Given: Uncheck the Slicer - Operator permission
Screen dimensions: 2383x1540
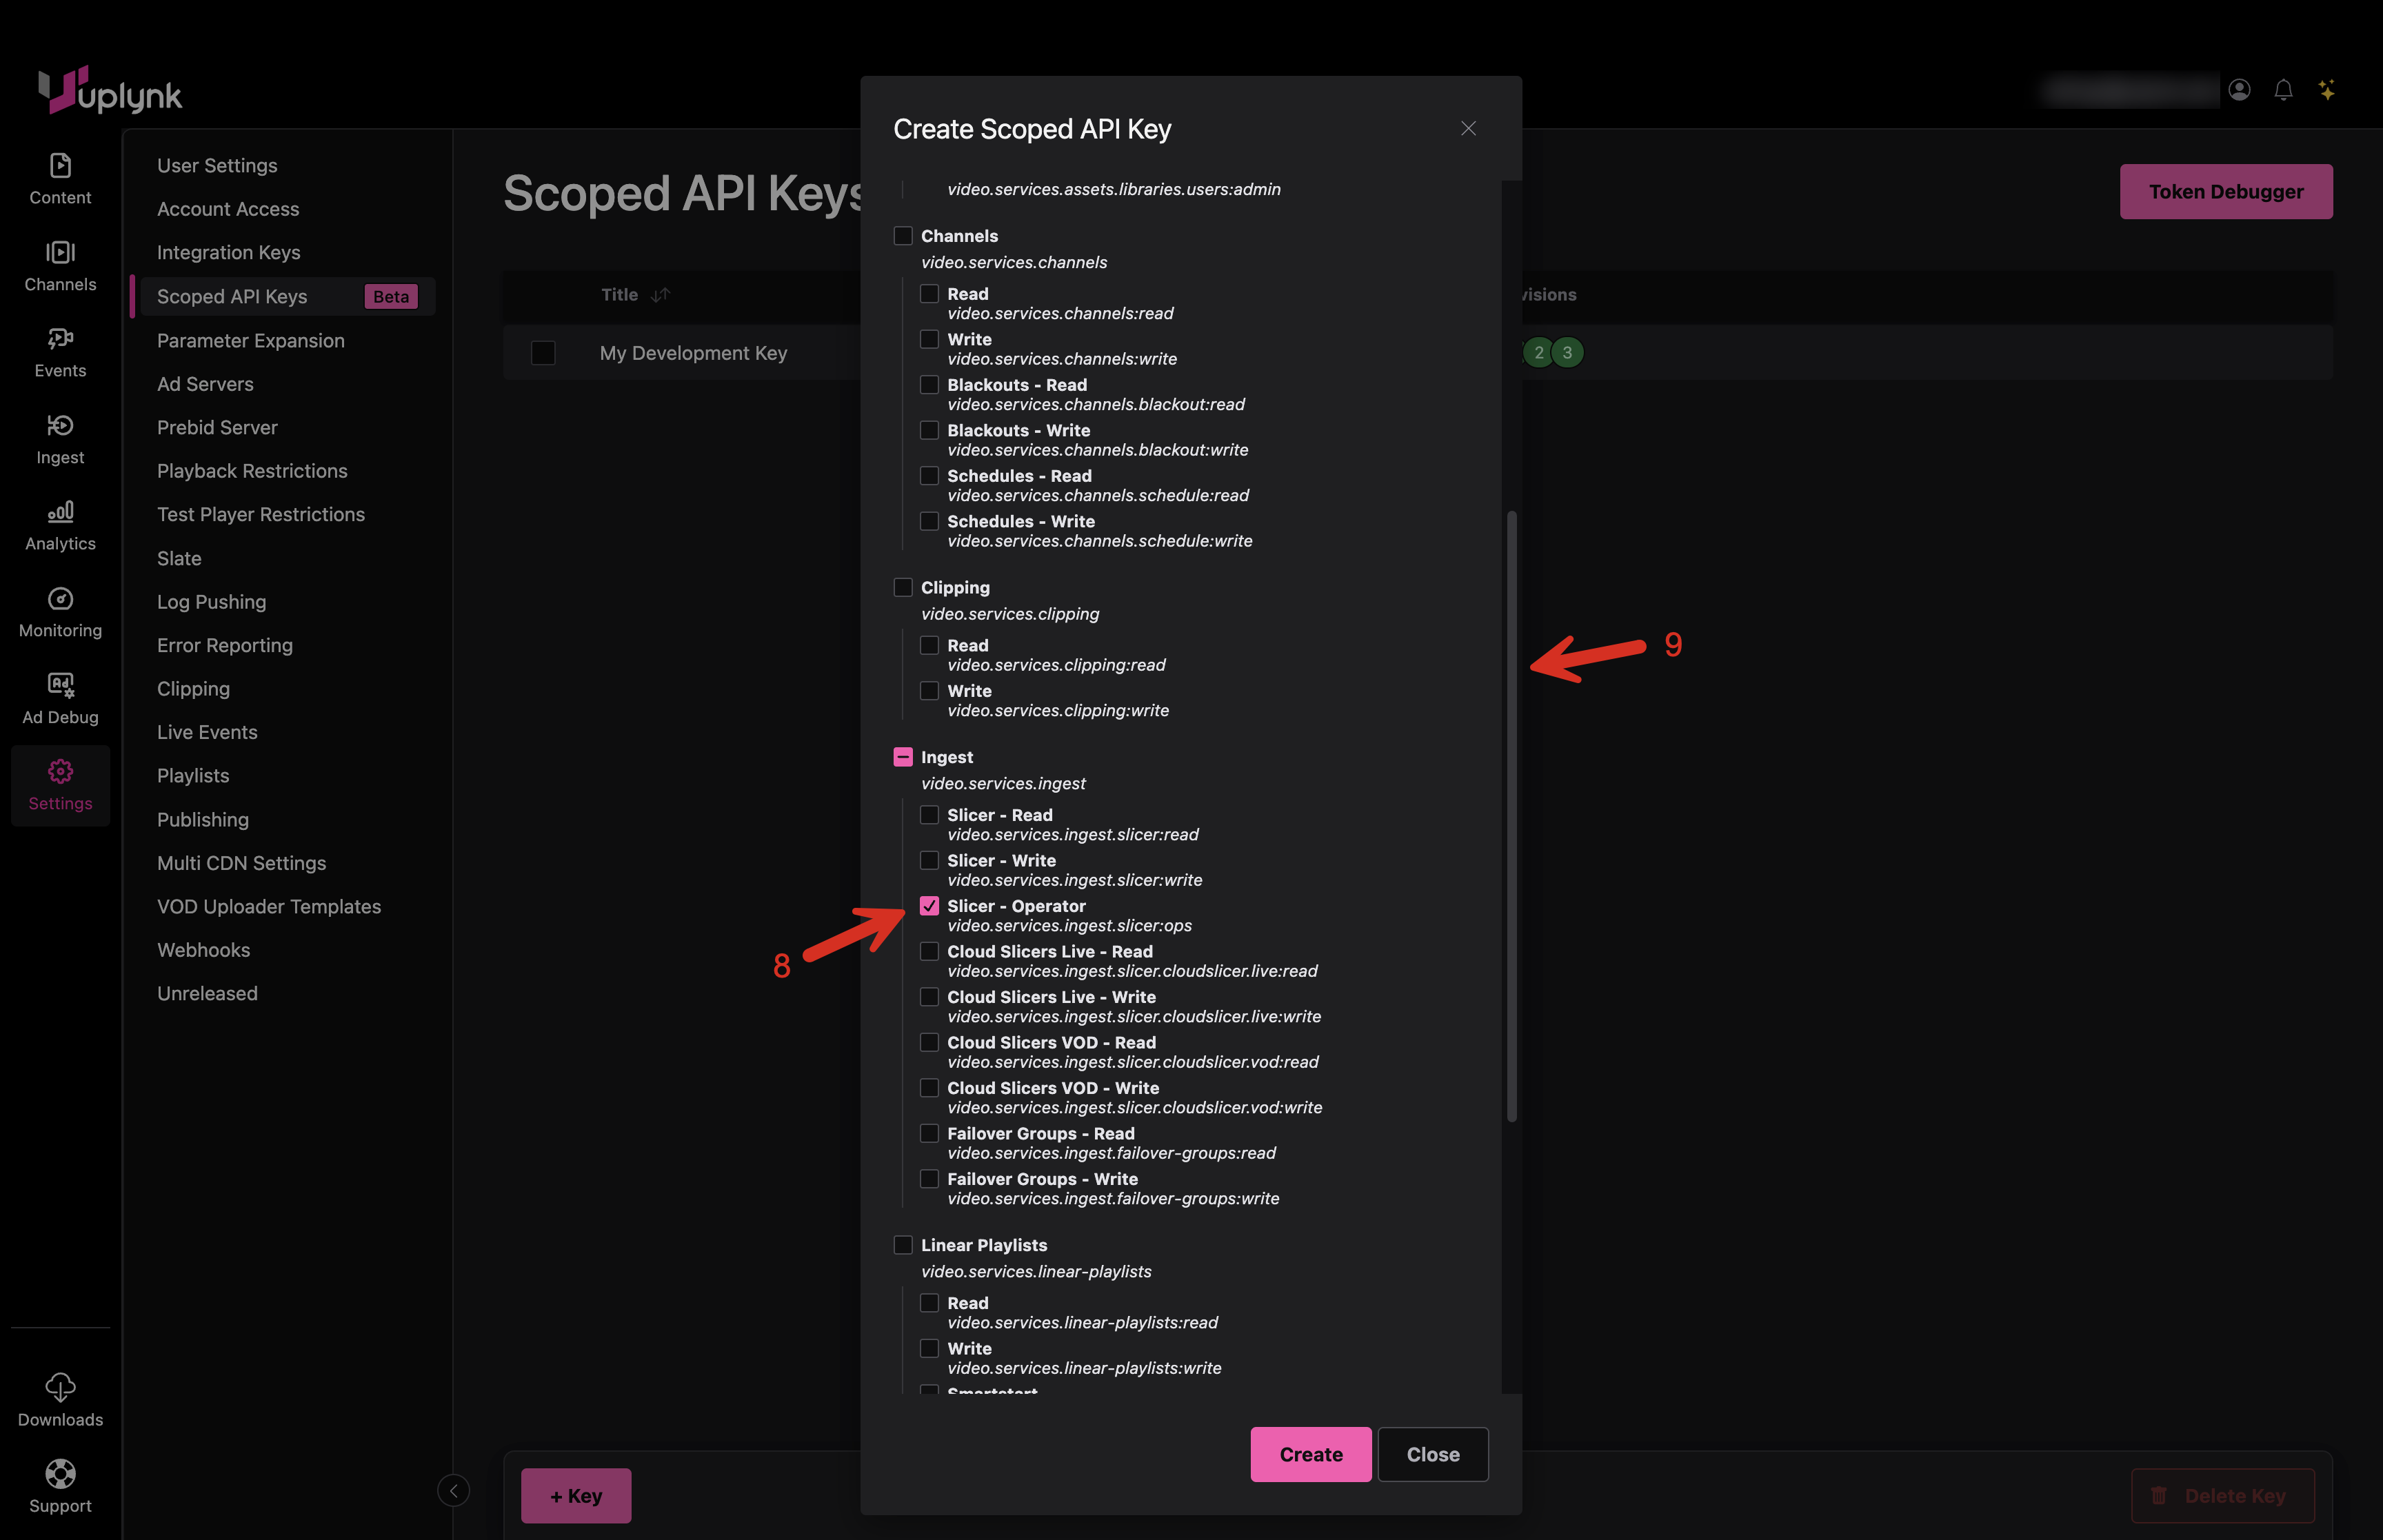Looking at the screenshot, I should 929,906.
